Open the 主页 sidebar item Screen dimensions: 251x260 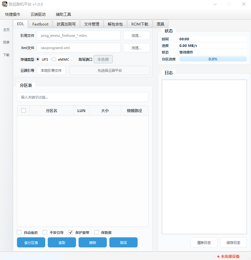[6, 30]
